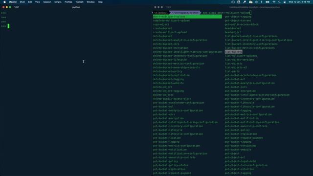Click the create-multipart-upload completion entry
Viewport: 313px width, 176px height.
(x=170, y=32)
